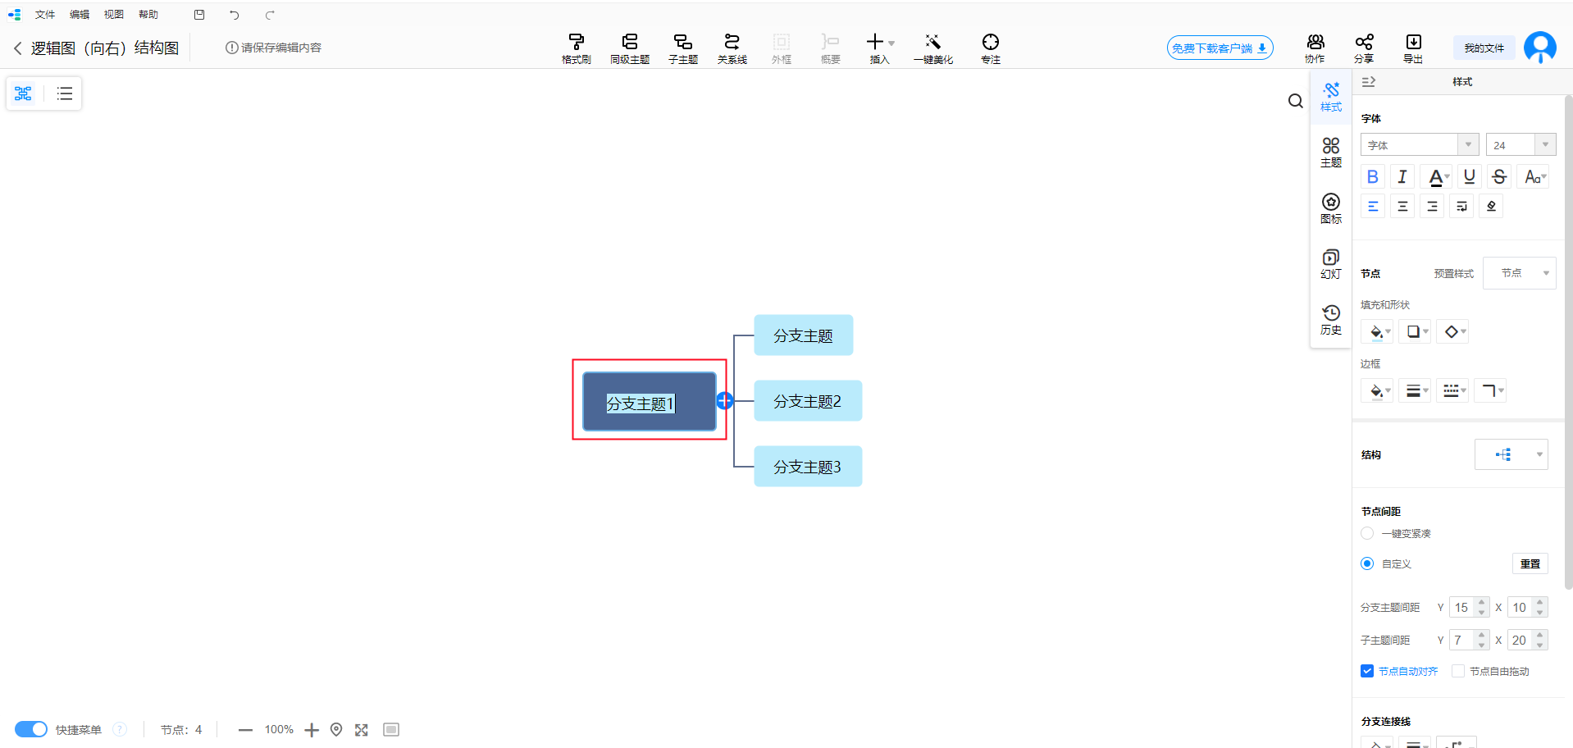Click the one-click beautify (一键美化) icon

click(x=932, y=48)
